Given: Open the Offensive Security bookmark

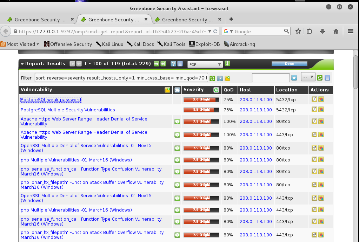Looking at the screenshot, I should 68,44.
